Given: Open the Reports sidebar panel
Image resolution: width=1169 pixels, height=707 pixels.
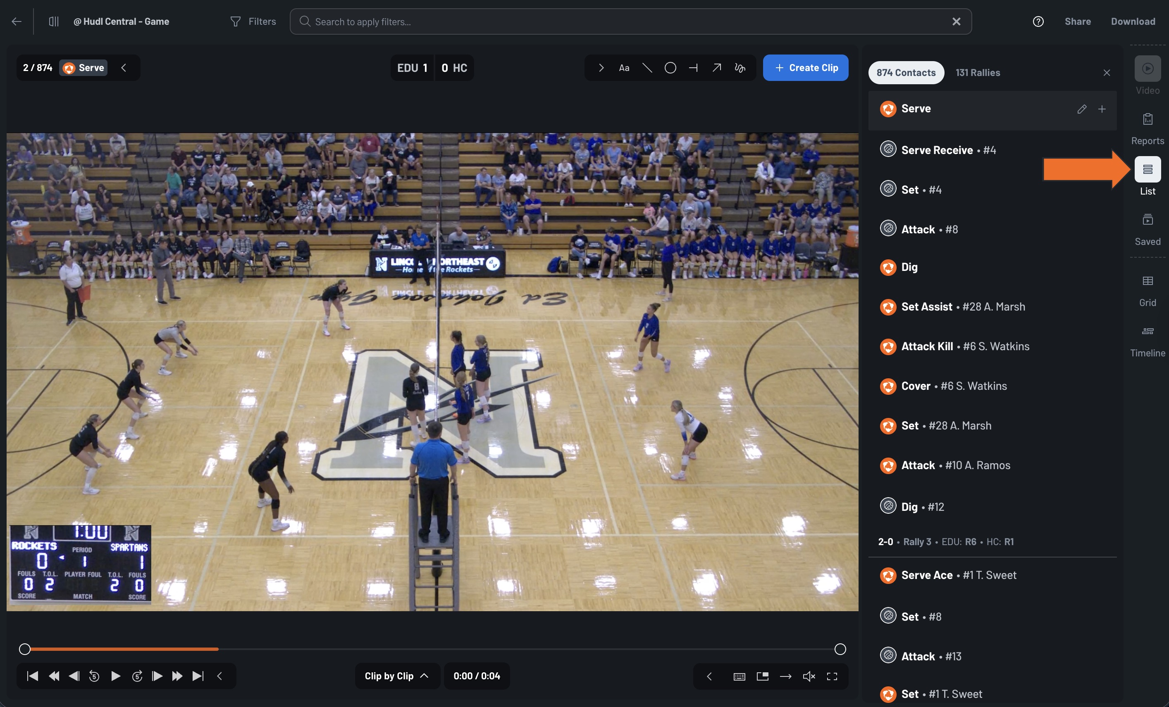Looking at the screenshot, I should (1147, 128).
